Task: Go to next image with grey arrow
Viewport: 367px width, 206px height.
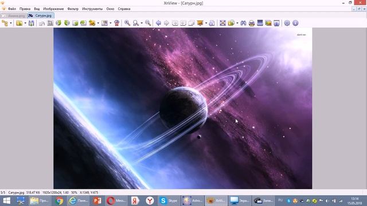Action: tap(166, 23)
